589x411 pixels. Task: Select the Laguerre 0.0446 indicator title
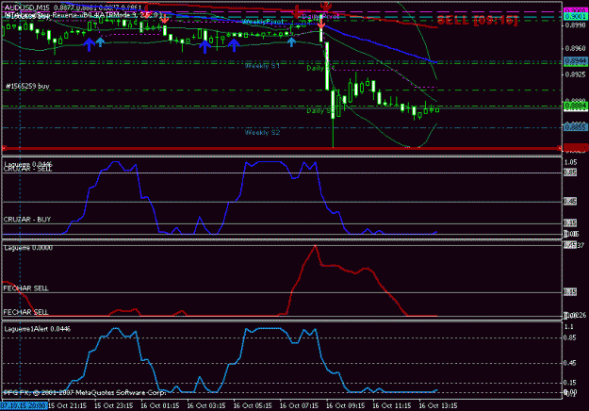click(x=28, y=164)
